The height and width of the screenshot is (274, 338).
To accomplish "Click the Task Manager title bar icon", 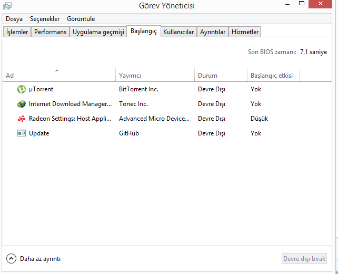I will 7,6.
